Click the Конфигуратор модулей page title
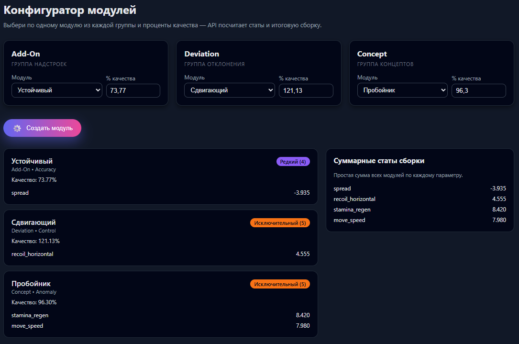This screenshot has width=519, height=344. (x=70, y=10)
